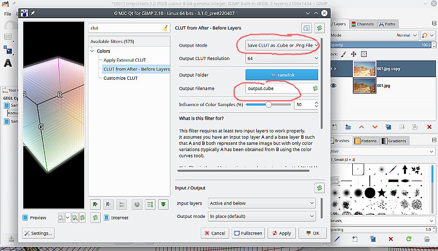438x251 pixels.
Task: Switch to the Paths tab
Action: click(387, 24)
